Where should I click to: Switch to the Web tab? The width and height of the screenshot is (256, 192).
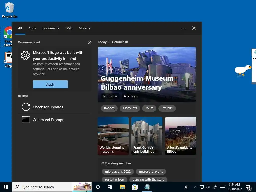point(69,28)
